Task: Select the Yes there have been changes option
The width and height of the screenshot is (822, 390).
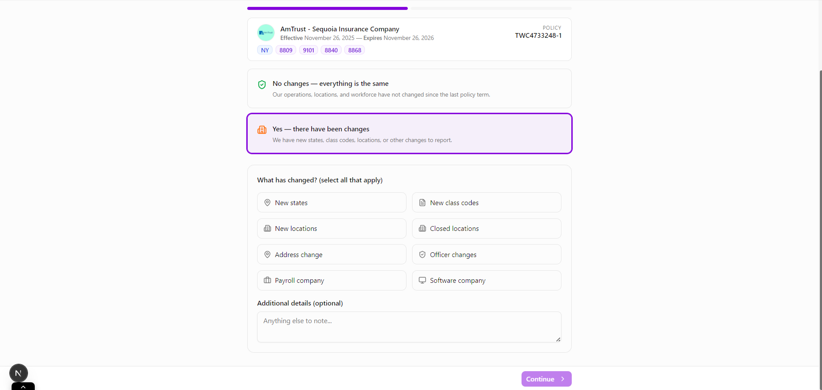Action: click(409, 133)
